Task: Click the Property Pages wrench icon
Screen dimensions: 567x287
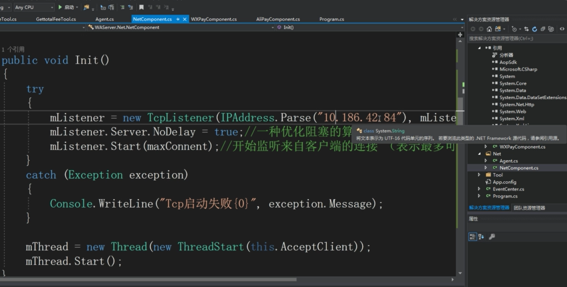Action: point(492,237)
